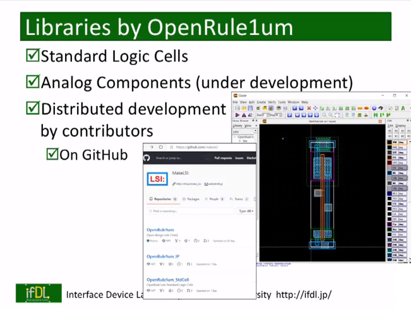Switch to the Teams tab on GitHub
411x309 pixels.
(239, 199)
